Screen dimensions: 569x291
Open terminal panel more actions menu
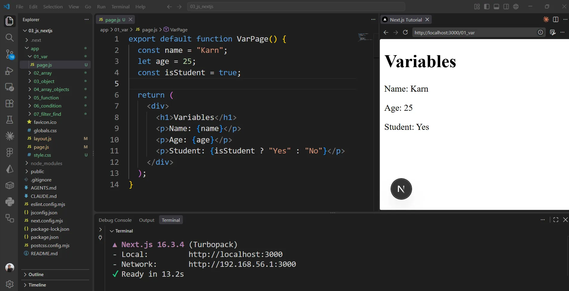tap(543, 220)
